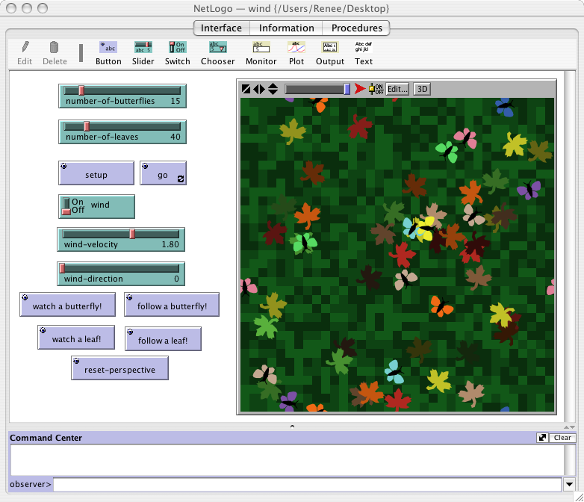Open the Information tab

[x=287, y=28]
